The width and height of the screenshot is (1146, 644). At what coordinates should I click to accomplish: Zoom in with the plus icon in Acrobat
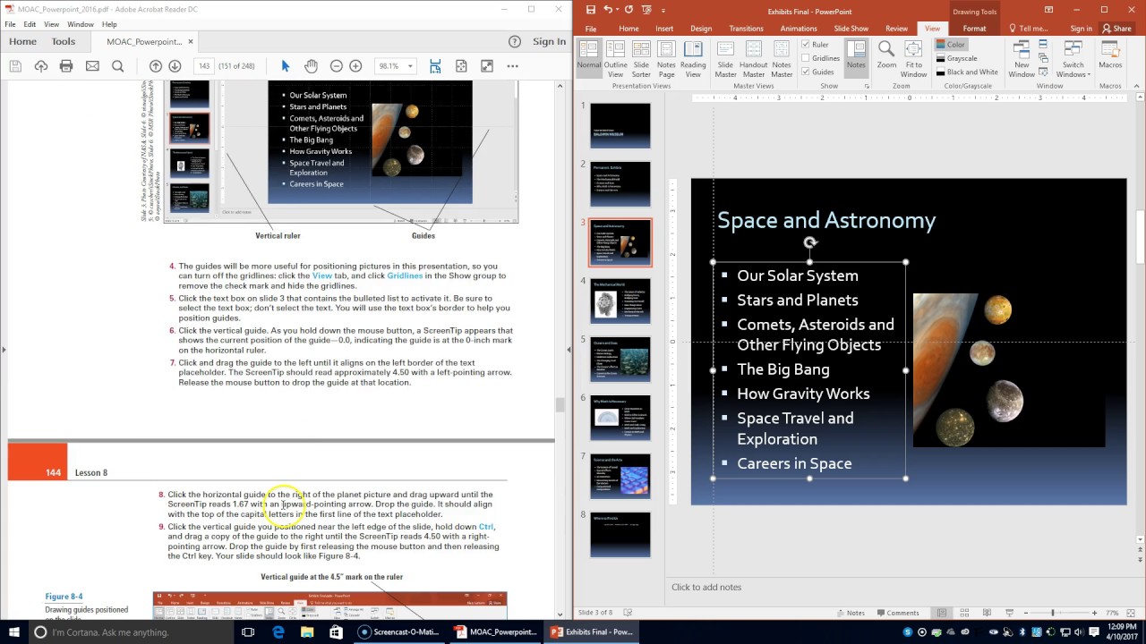coord(355,66)
